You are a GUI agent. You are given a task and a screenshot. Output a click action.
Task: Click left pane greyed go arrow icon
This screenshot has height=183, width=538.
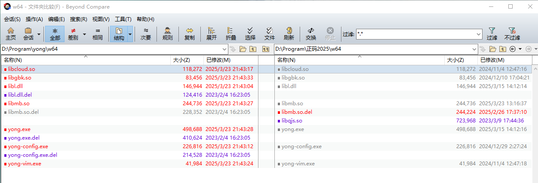[233, 49]
